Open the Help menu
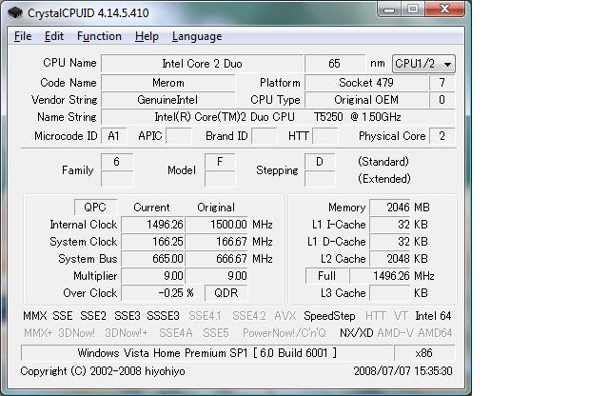The width and height of the screenshot is (609, 396). pos(147,36)
